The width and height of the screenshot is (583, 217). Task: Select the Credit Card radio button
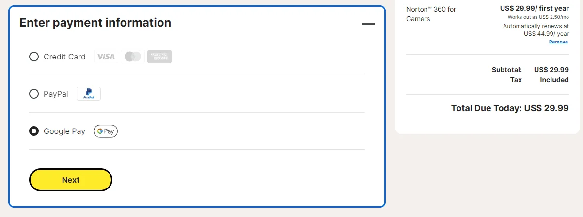pyautogui.click(x=34, y=57)
